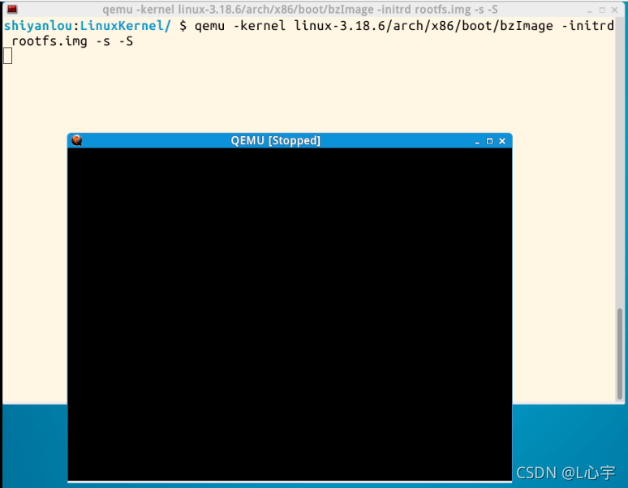Click inside the black QEMU display area

[x=290, y=314]
